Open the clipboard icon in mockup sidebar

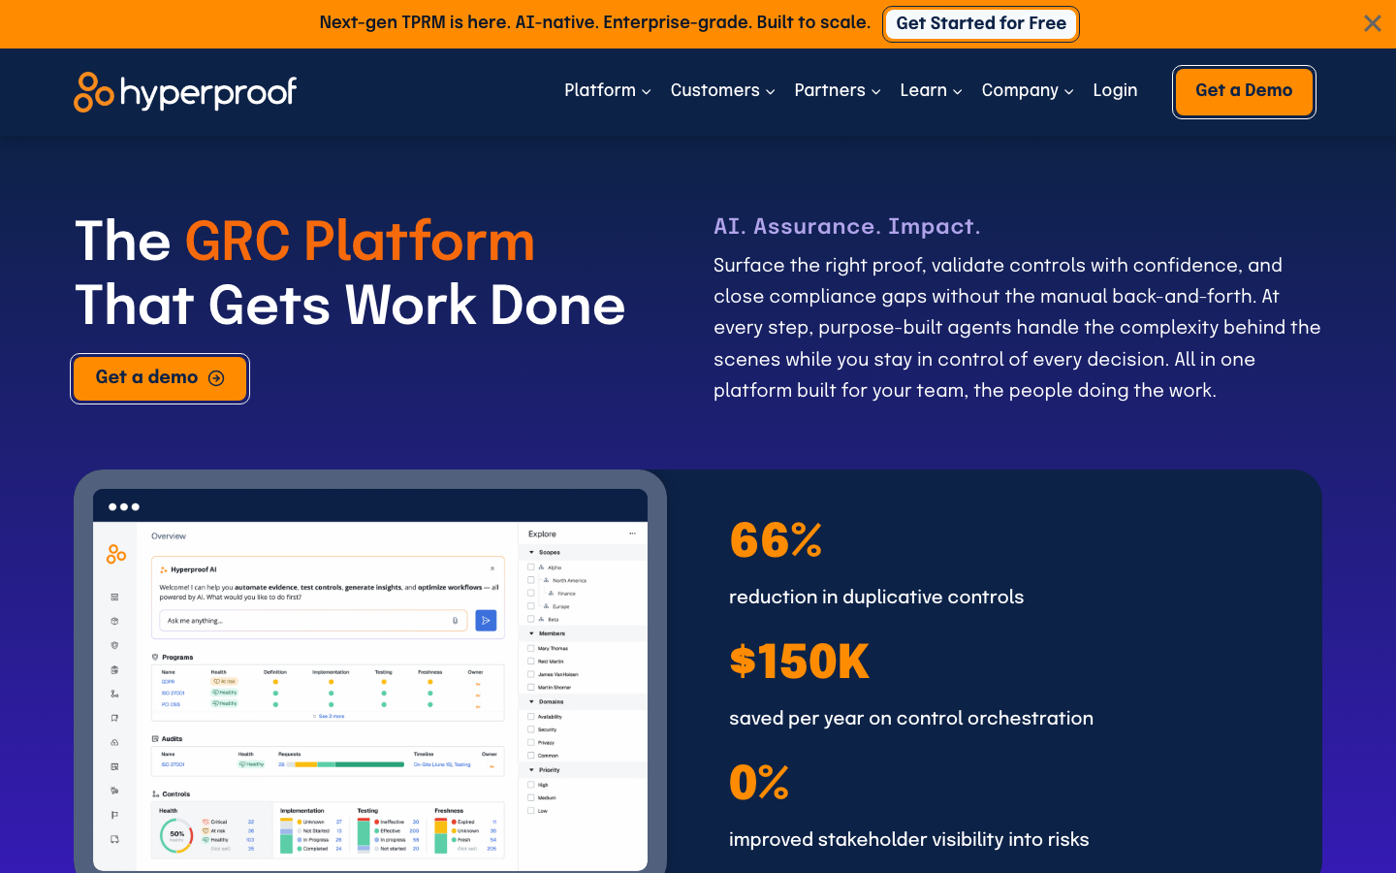[x=114, y=669]
